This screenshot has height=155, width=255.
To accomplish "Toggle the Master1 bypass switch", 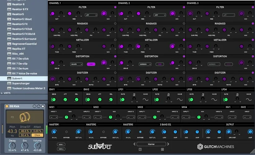I will coord(66,132).
